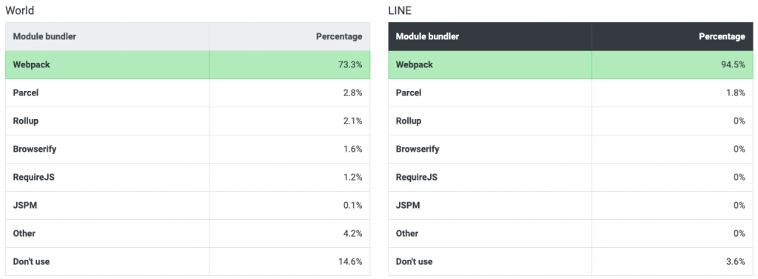The image size is (758, 279).
Task: Click JSPM in the LINE table
Action: (x=408, y=205)
